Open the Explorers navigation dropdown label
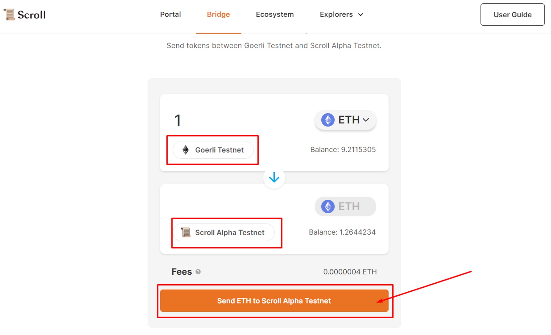Screen dimensions: 551x335 (x=336, y=14)
